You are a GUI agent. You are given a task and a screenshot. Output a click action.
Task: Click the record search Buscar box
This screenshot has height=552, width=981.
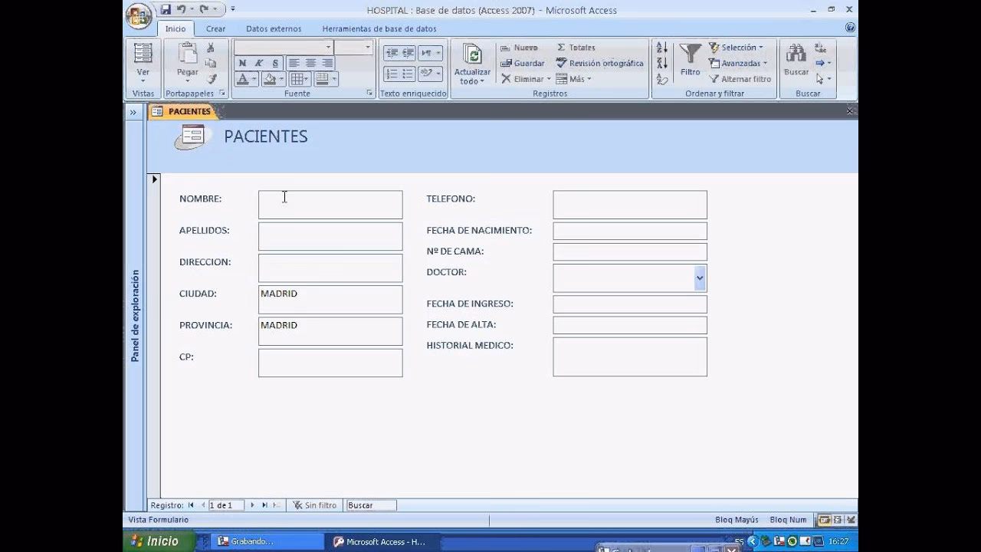pyautogui.click(x=372, y=505)
